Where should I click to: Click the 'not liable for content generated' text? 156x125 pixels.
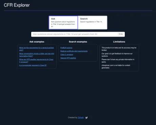pyautogui.click(x=116, y=67)
